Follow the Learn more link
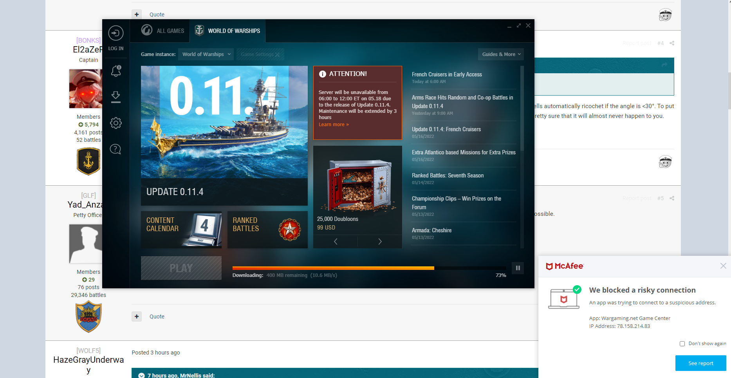 point(333,125)
